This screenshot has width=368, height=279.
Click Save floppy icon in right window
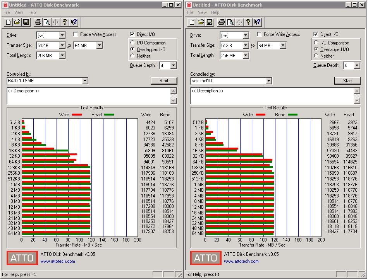click(210, 22)
